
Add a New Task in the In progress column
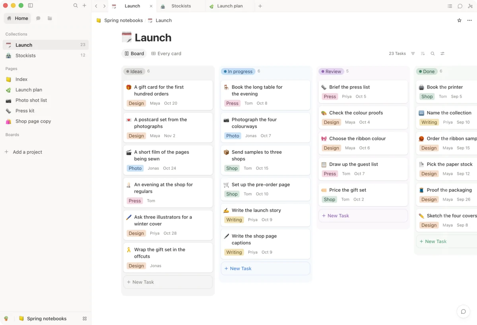pyautogui.click(x=266, y=269)
